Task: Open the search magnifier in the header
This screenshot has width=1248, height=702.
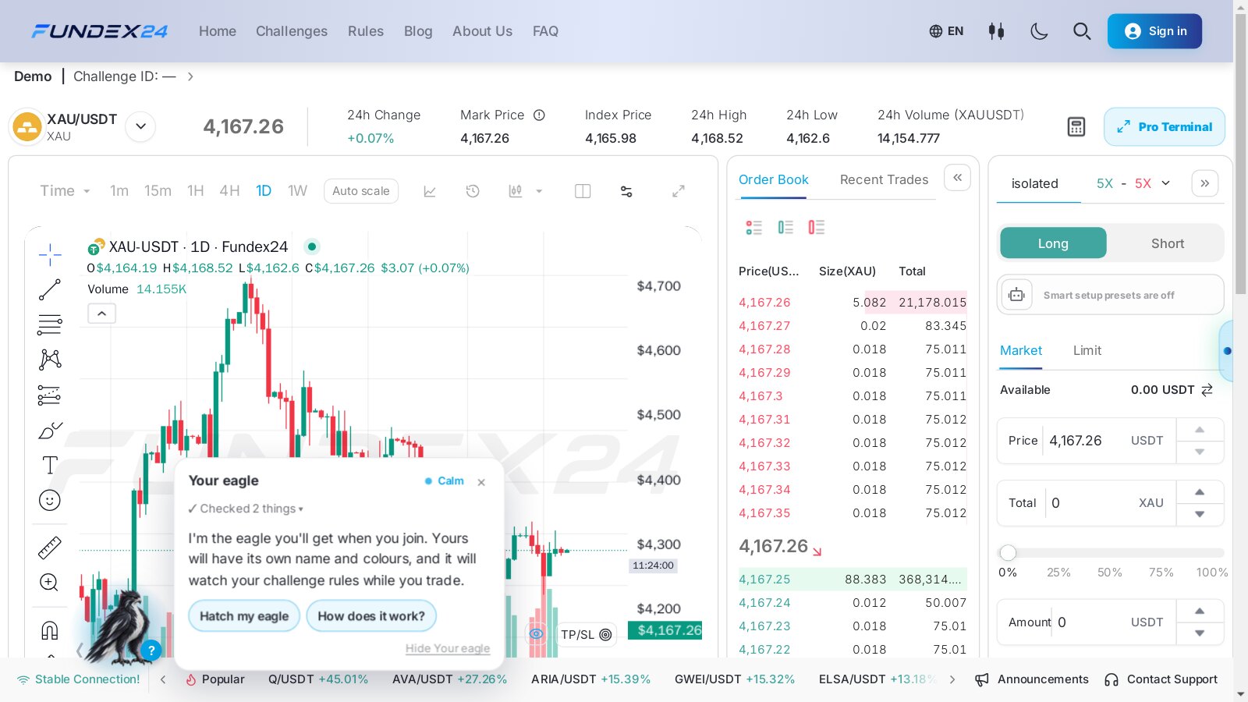Action: [x=1082, y=31]
